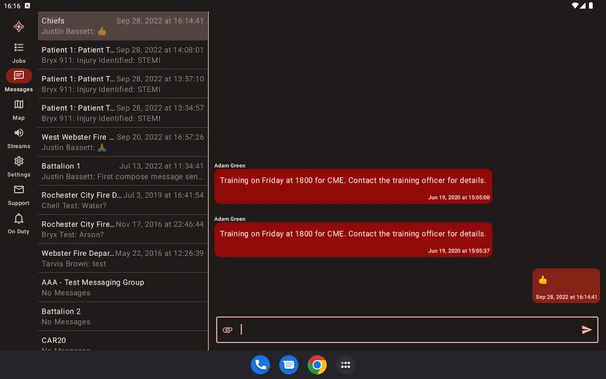This screenshot has height=379, width=606.
Task: Open the Messages app in dock
Action: 289,365
